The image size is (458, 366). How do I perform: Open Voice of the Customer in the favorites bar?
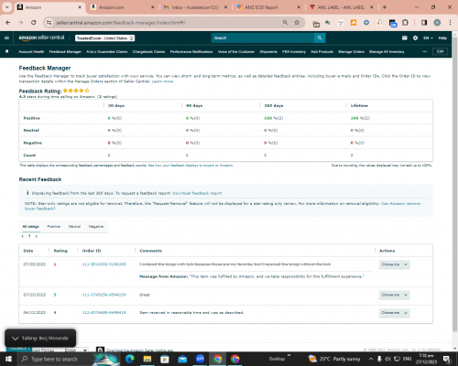coord(236,52)
